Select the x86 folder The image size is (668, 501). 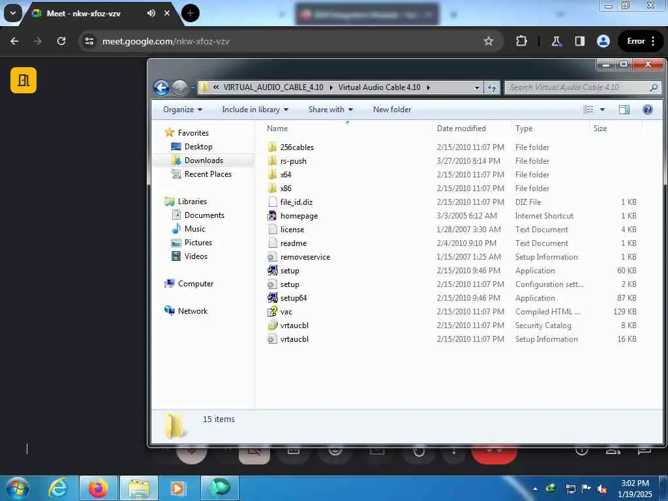(285, 189)
